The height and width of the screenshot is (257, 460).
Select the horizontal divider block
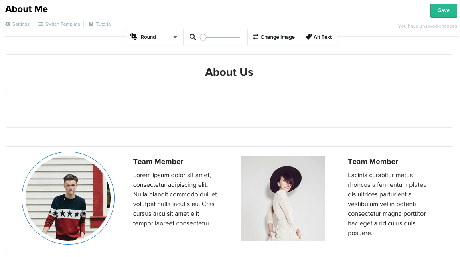(229, 118)
